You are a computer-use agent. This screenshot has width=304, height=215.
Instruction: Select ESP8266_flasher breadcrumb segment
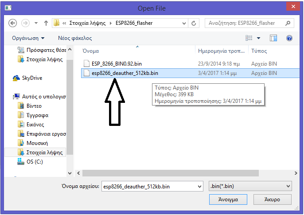click(134, 23)
